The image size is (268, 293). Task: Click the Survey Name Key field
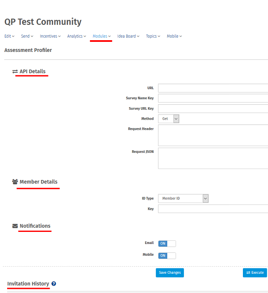[213, 98]
